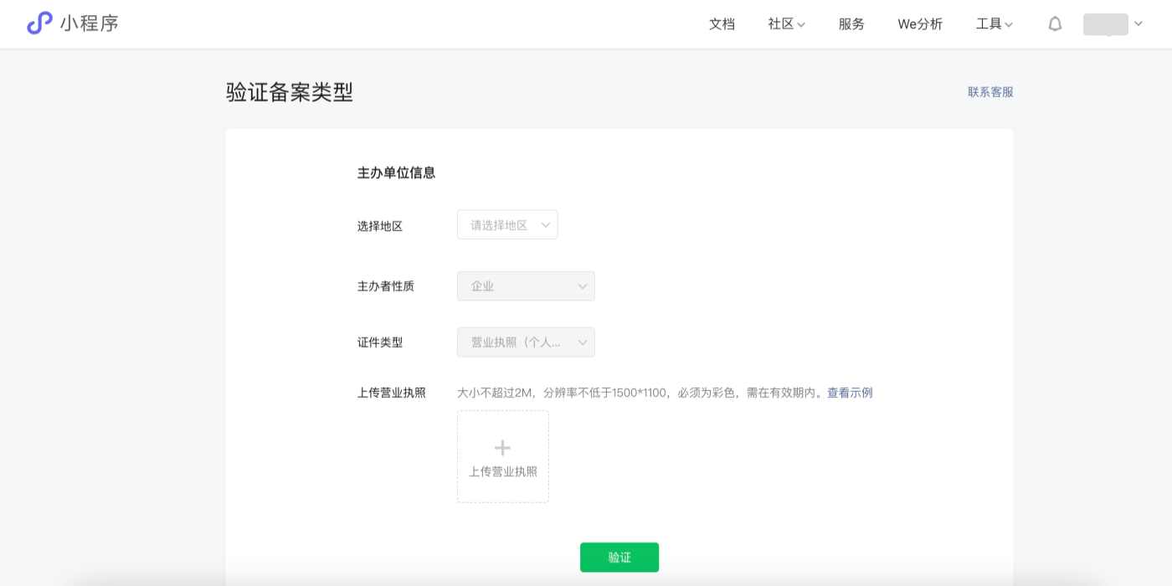Open the 证件类型 certificate type dropdown
Screen dimensions: 1172x586
[x=526, y=342]
